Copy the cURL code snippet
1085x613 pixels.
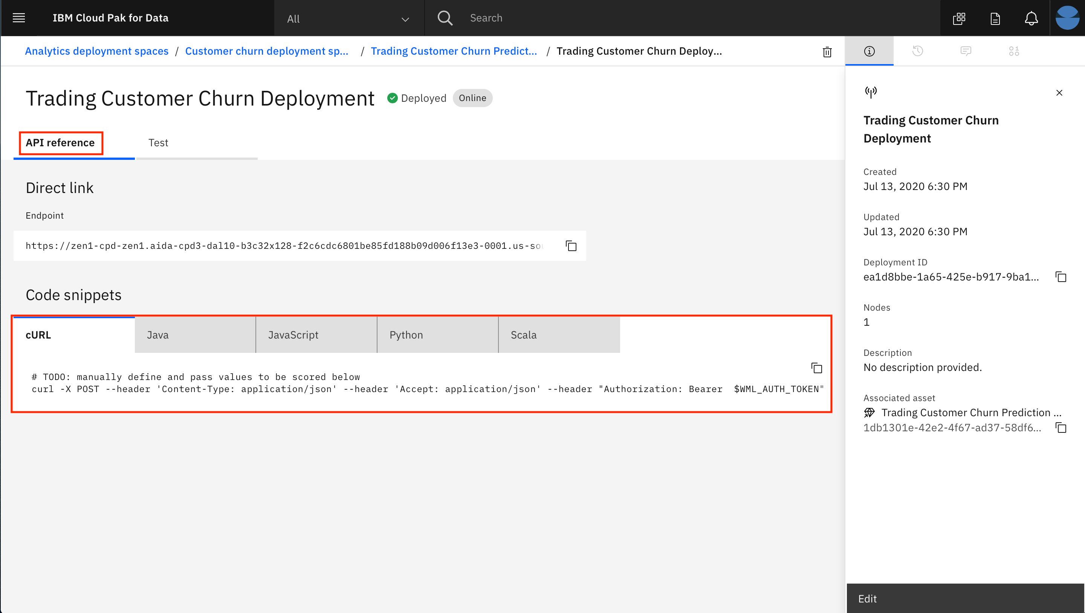(816, 368)
